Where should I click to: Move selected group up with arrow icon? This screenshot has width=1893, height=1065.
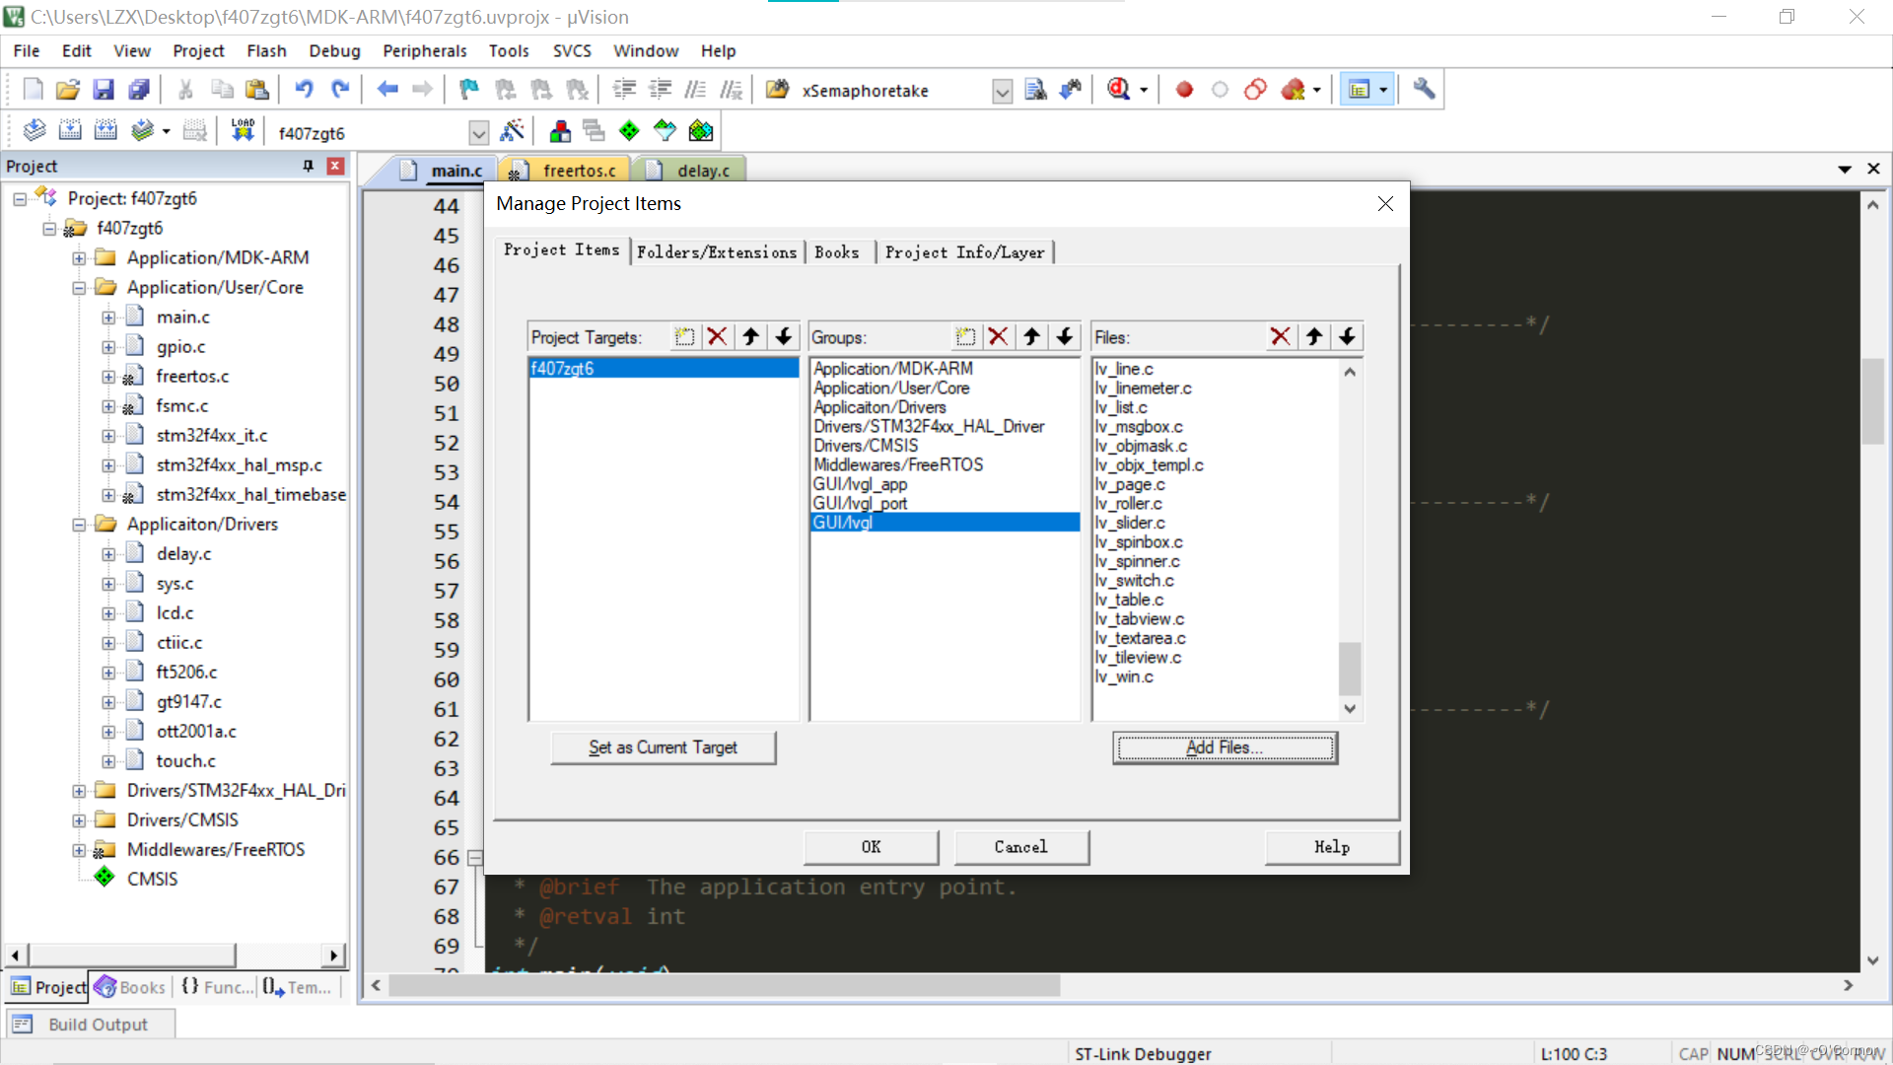(1031, 337)
